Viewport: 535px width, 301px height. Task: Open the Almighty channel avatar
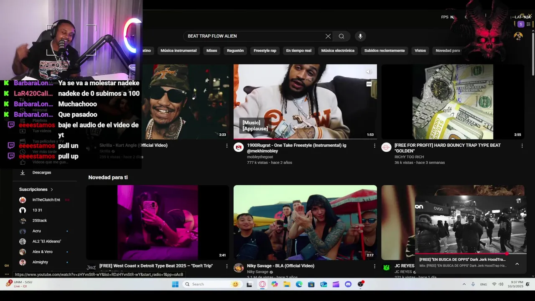(23, 262)
